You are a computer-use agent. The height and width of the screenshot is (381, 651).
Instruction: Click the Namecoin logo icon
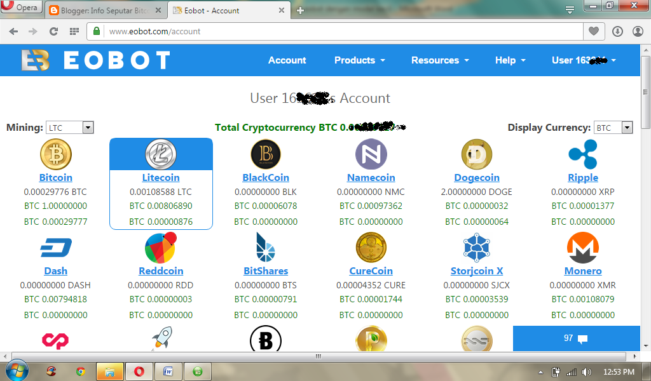coord(371,154)
